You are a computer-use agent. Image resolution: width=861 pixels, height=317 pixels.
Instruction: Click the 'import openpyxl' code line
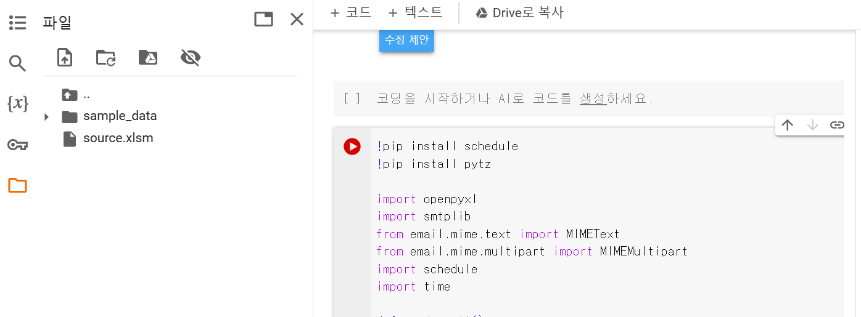[x=427, y=199]
